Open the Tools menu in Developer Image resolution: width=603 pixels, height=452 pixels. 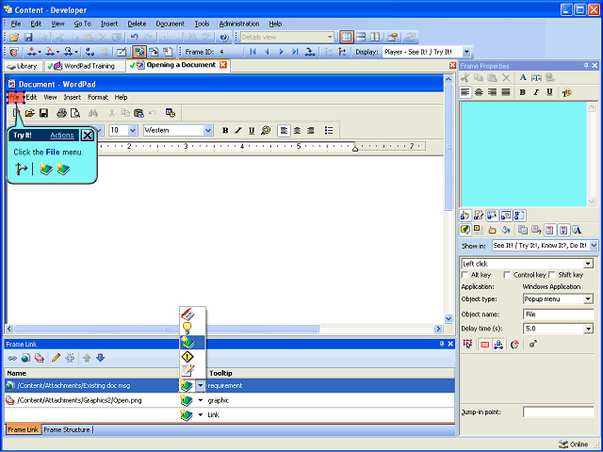click(x=202, y=24)
